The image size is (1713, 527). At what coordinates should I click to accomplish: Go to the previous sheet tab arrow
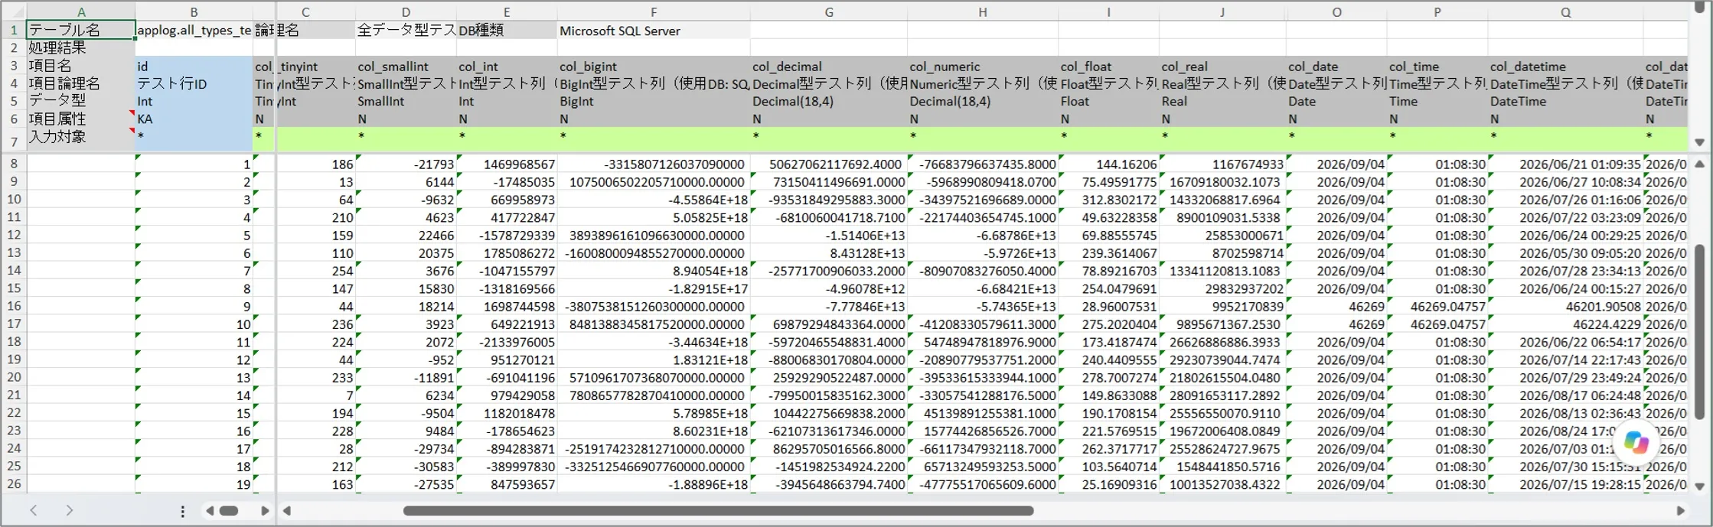(x=34, y=510)
